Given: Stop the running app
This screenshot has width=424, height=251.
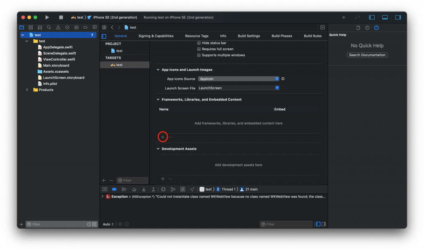Looking at the screenshot, I should coord(61,17).
